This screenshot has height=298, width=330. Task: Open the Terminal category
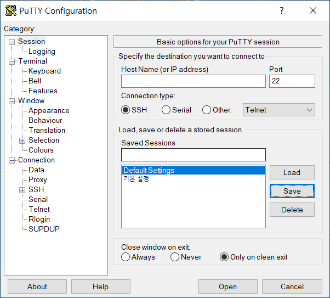33,61
